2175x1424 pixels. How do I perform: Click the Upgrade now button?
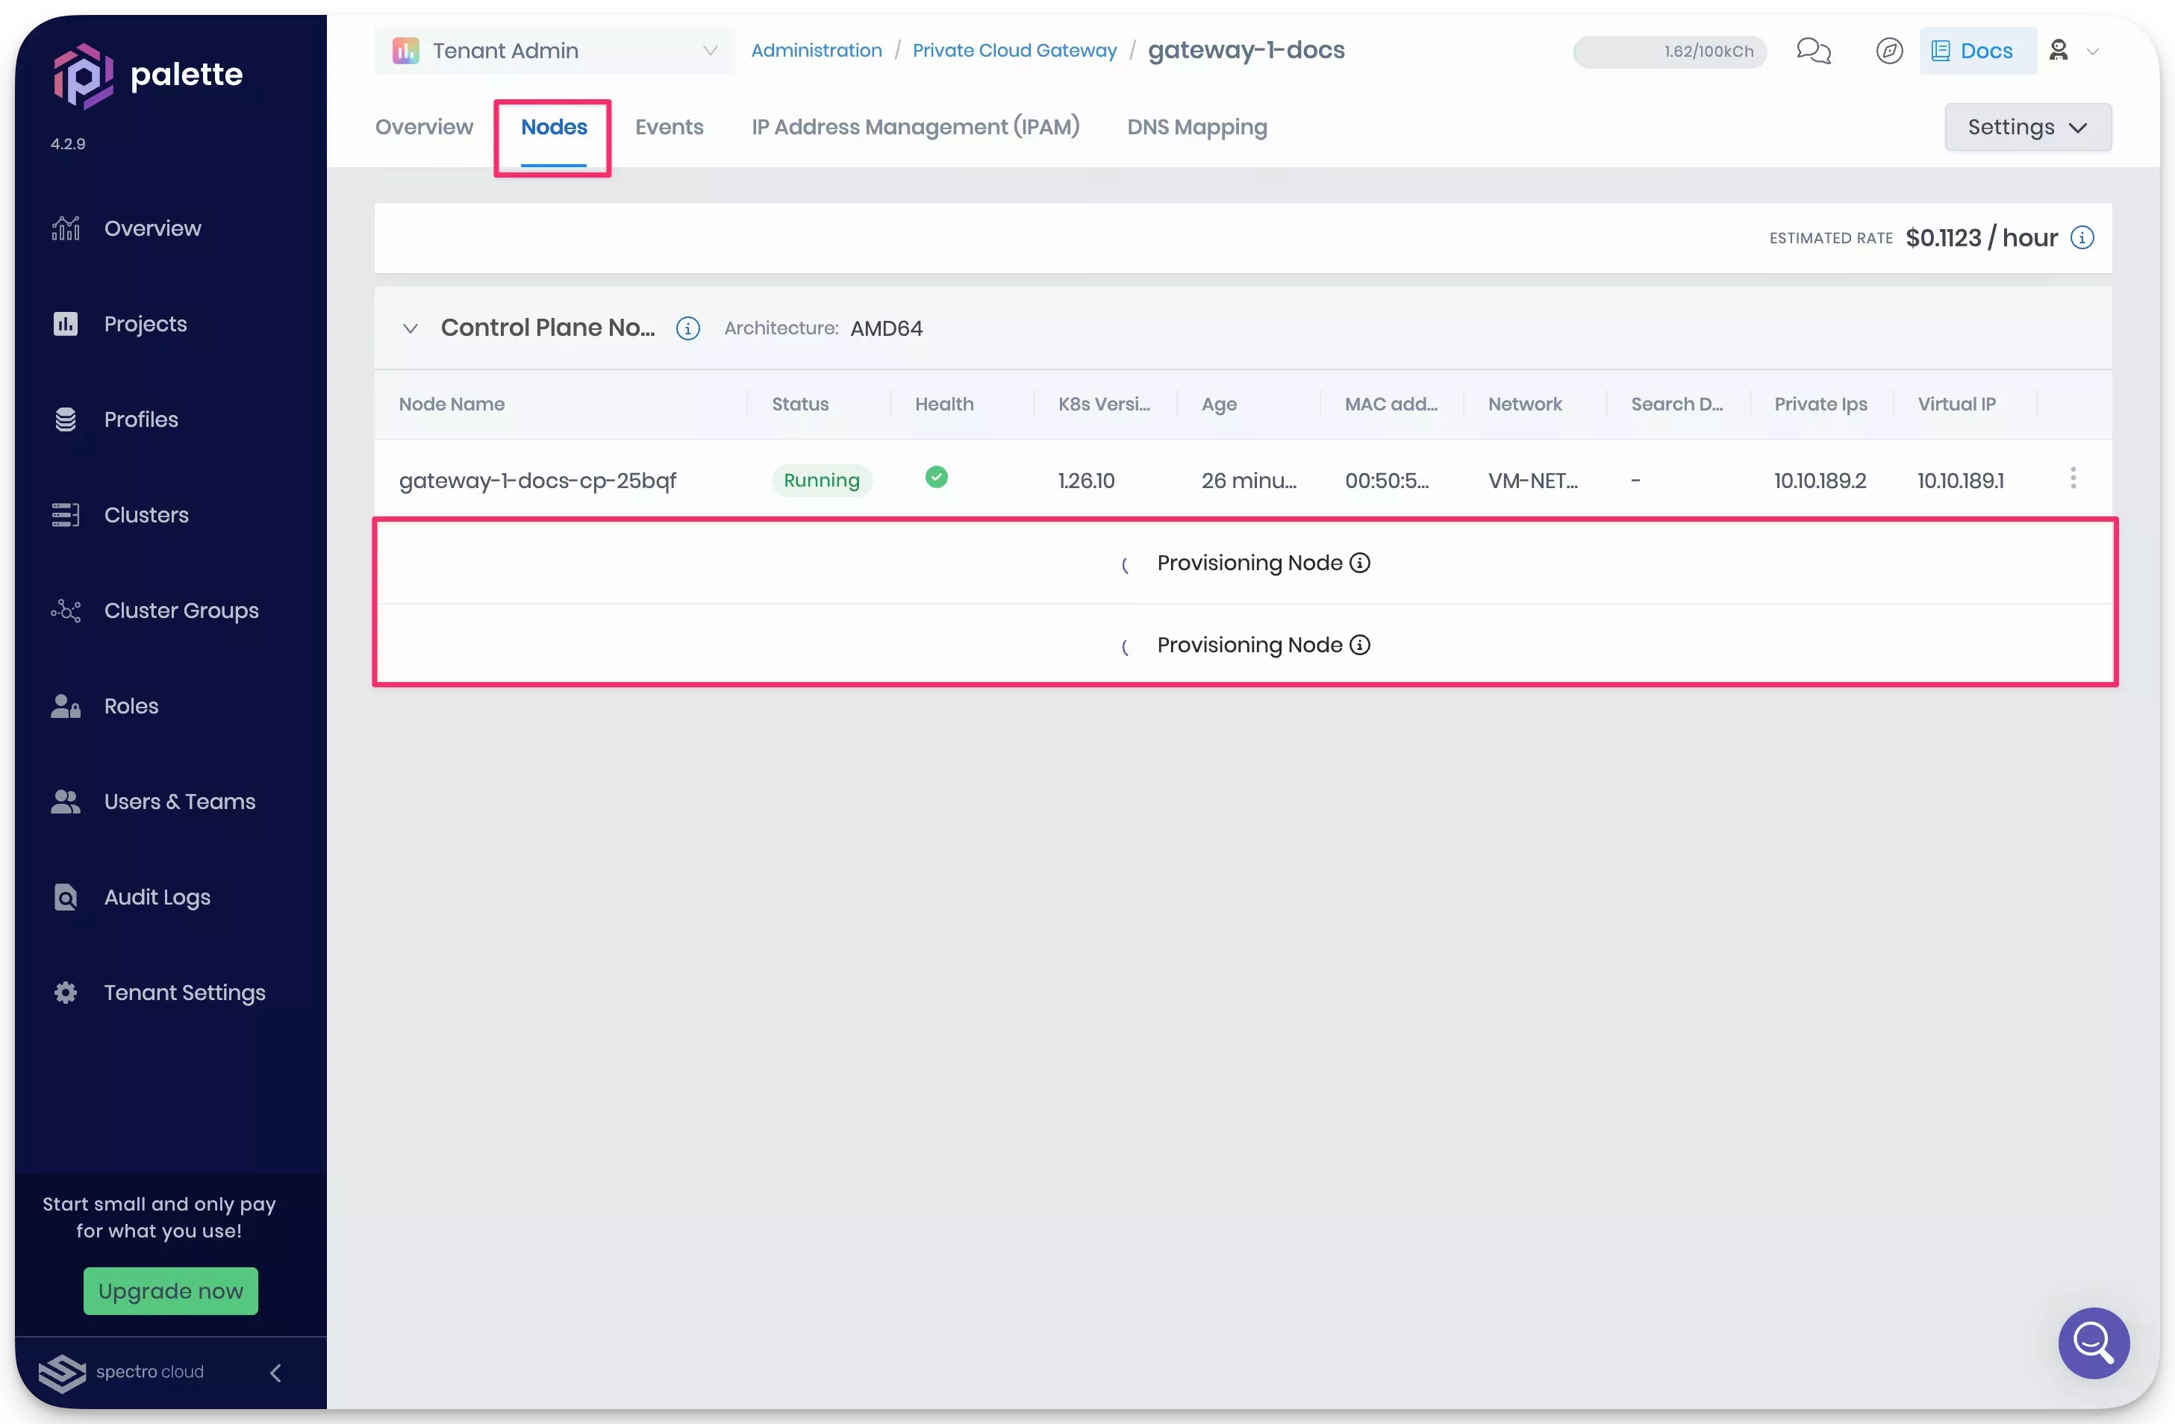170,1290
